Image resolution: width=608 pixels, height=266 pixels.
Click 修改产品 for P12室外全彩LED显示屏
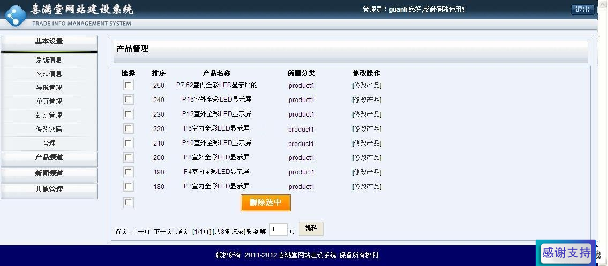[367, 114]
